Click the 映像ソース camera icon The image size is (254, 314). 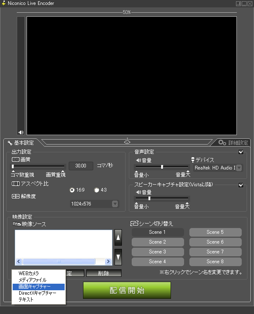coord(17,224)
